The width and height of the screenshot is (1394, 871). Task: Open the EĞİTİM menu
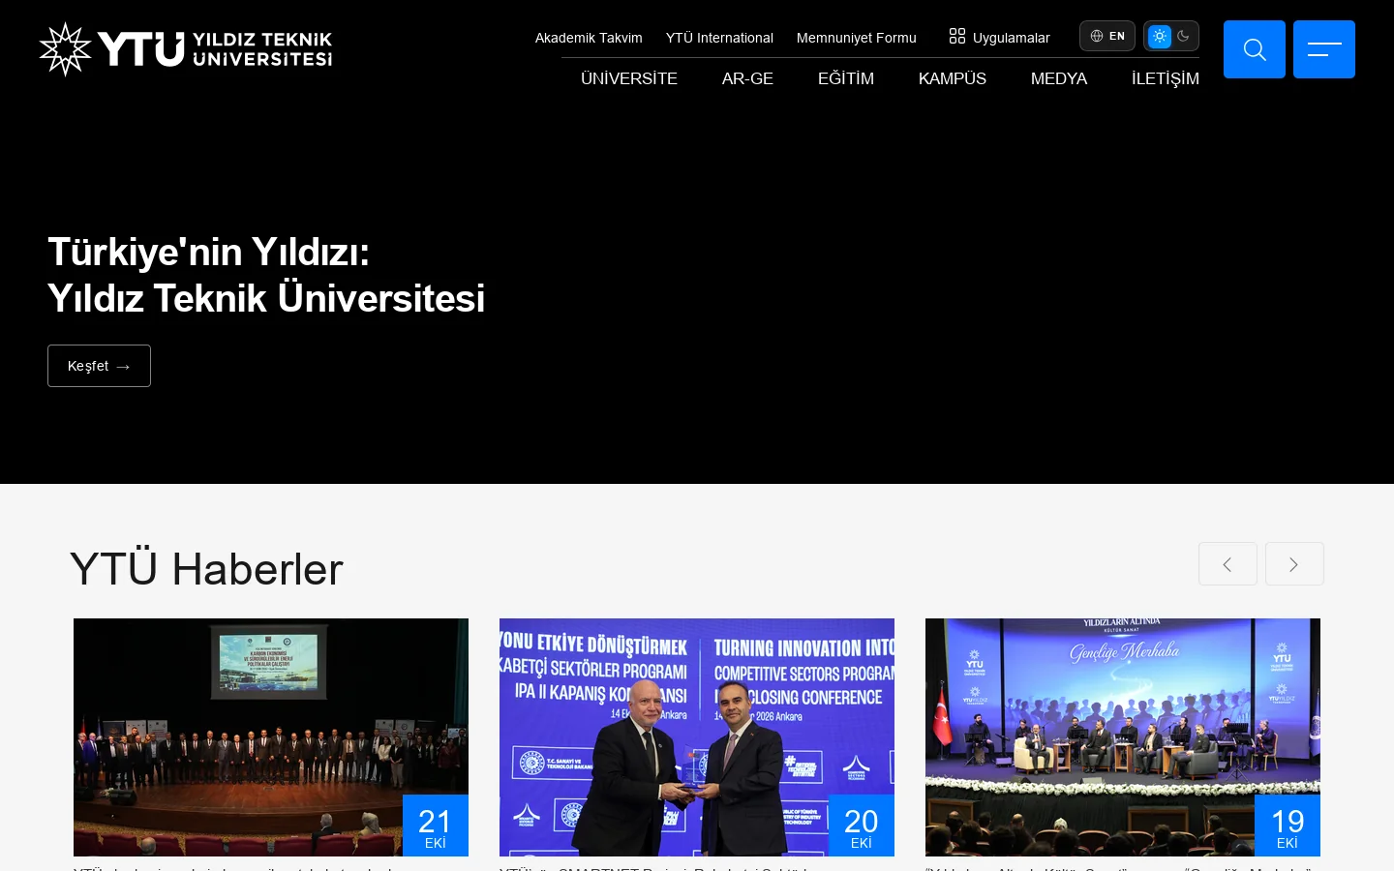(846, 78)
